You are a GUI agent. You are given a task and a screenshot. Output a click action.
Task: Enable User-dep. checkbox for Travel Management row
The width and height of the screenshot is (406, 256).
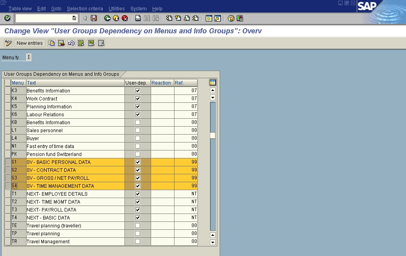point(137,241)
